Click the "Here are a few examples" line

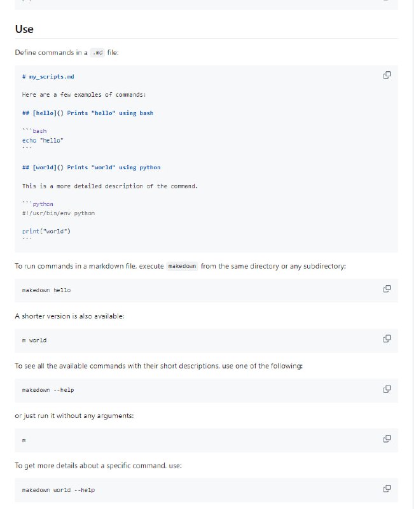point(84,95)
